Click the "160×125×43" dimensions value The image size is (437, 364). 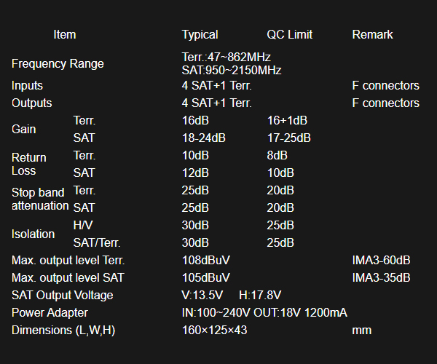click(214, 330)
